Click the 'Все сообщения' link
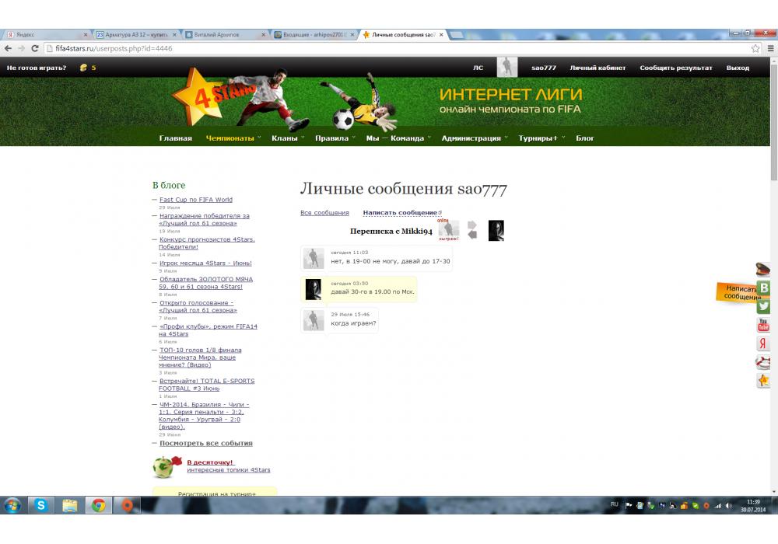This screenshot has height=544, width=778. (324, 213)
